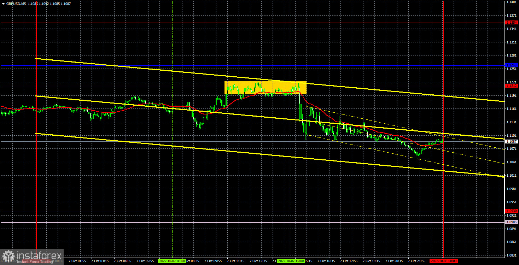
Task: Select the yellow highlighted rectangle near 1.1212
Action: point(266,88)
